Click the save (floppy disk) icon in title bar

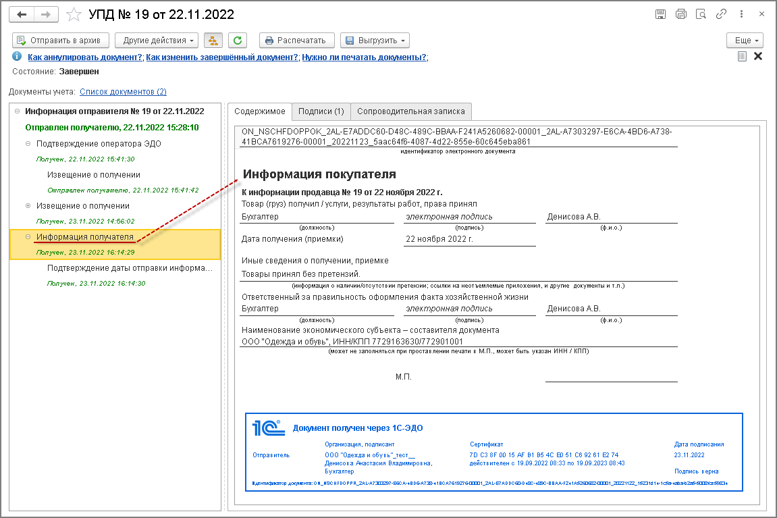(x=660, y=14)
